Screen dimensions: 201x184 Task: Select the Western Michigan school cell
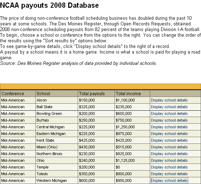(x=57, y=180)
